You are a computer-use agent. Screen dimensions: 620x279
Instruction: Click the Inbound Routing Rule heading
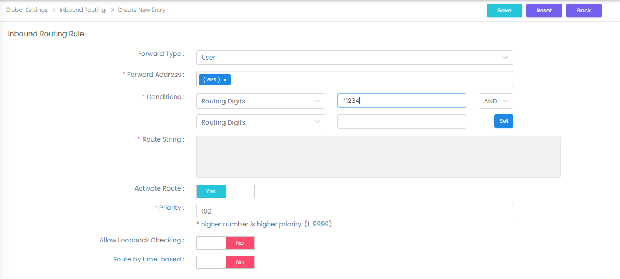coord(46,34)
